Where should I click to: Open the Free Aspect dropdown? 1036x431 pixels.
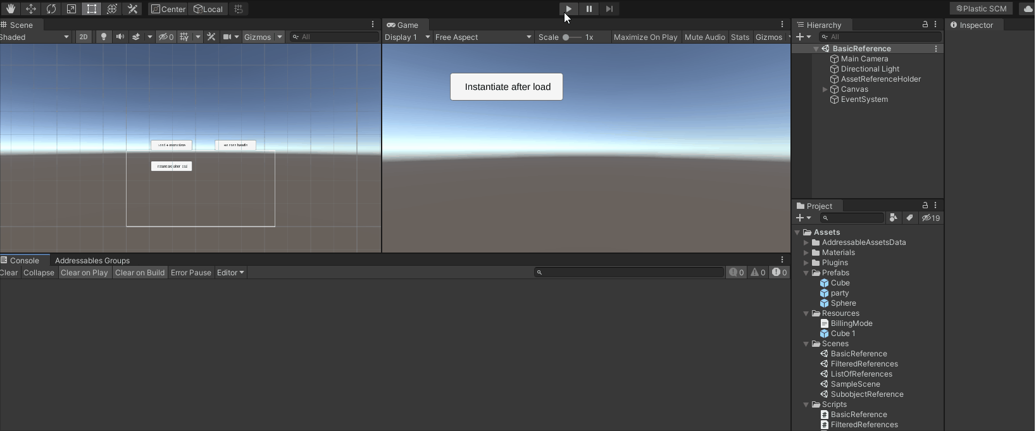[484, 37]
